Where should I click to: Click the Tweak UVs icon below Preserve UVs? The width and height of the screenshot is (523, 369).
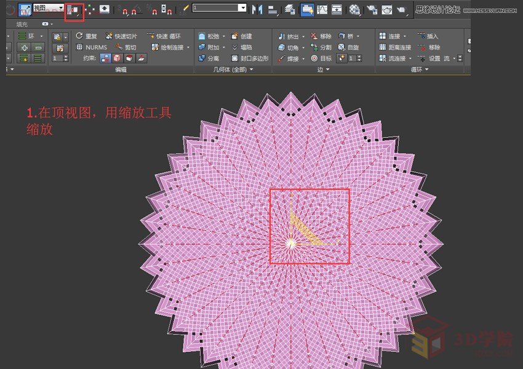tap(60, 48)
